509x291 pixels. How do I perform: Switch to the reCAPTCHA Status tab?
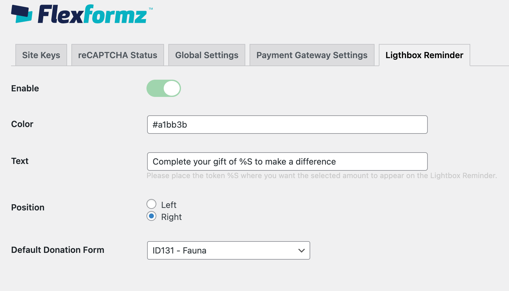tap(117, 55)
